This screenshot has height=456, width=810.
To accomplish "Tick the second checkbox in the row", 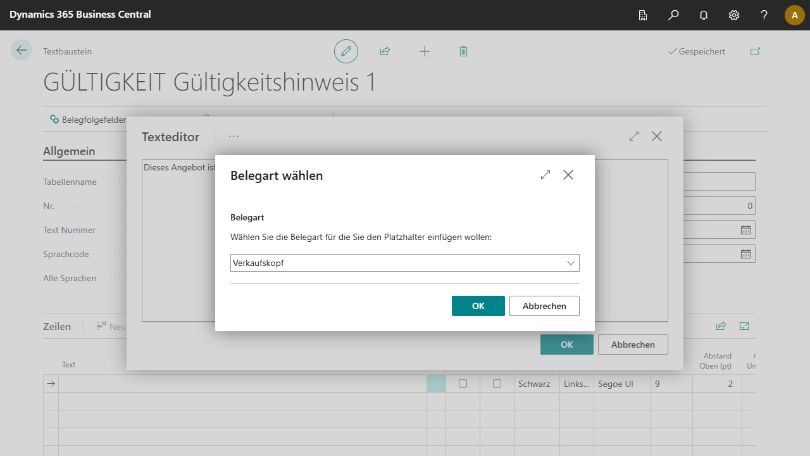I will (497, 384).
